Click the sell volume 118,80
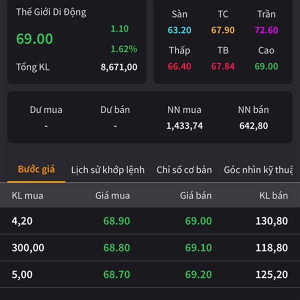Screen dimensions: 300x300 pyautogui.click(x=271, y=248)
